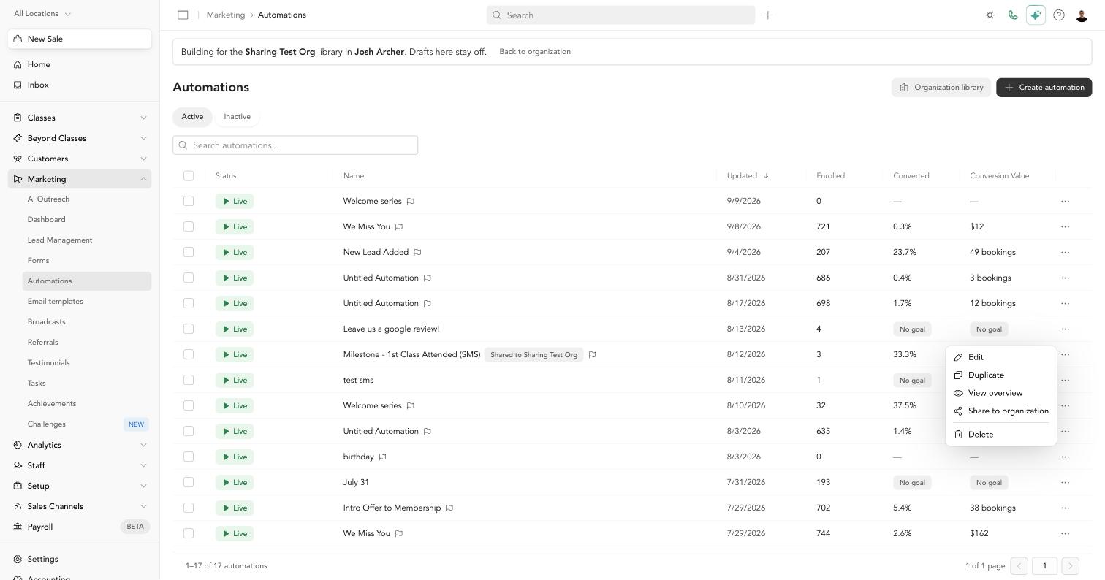The width and height of the screenshot is (1105, 580).
Task: Click the Shared to Sharing Test Org badge
Action: pos(533,354)
